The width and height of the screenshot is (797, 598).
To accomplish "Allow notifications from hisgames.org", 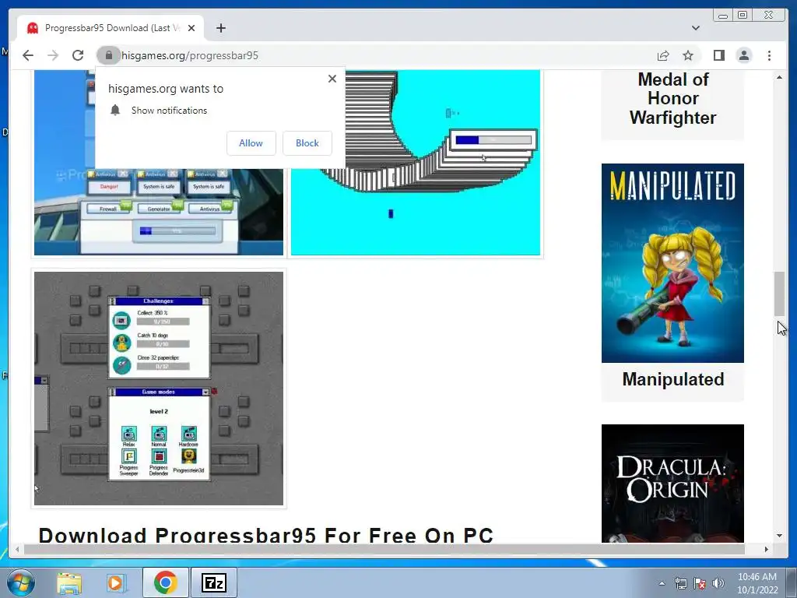I will point(251,143).
